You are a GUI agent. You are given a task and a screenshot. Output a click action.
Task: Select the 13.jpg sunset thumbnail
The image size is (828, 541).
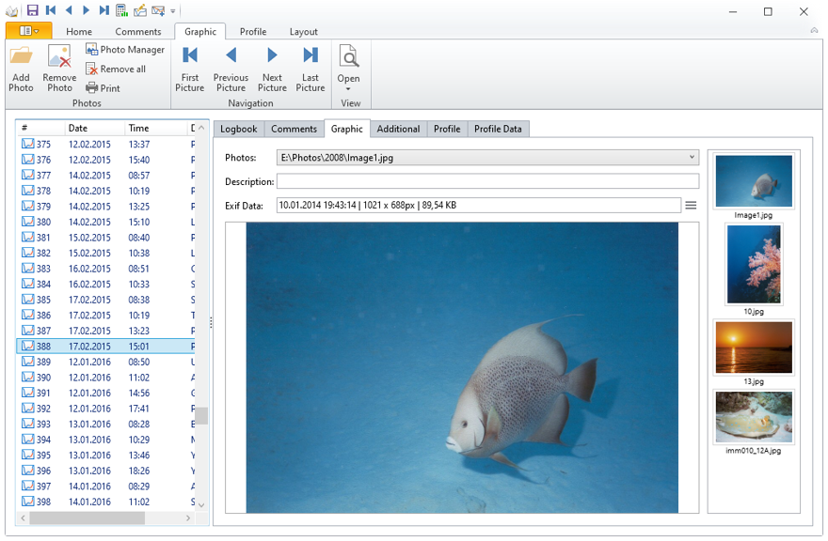click(x=754, y=347)
